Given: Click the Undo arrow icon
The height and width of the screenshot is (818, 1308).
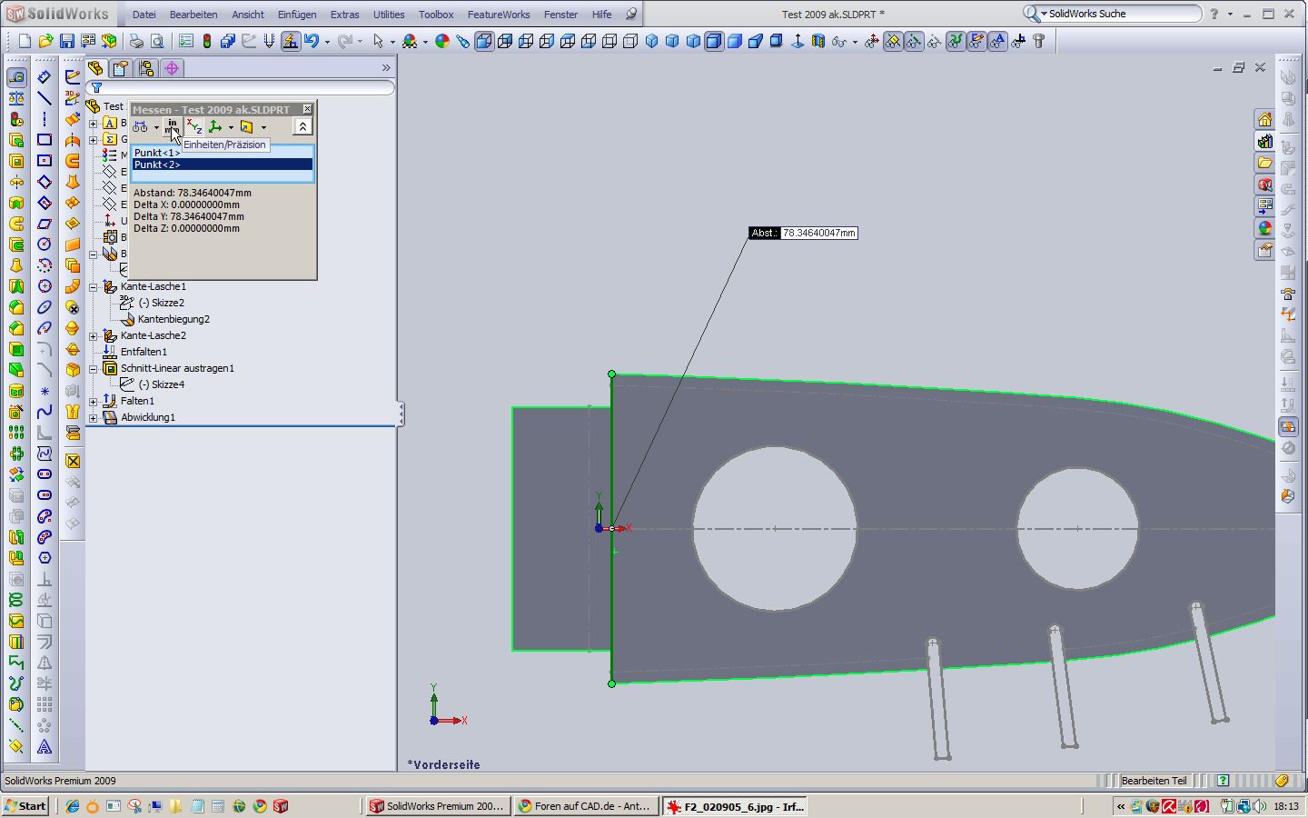Looking at the screenshot, I should [312, 41].
